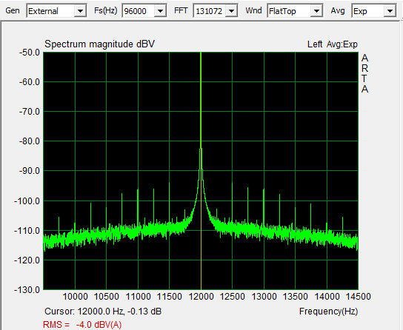This screenshot has height=330, width=403.
Task: Expand the Fs(Hz) sample rate dropdown arrow
Action: click(160, 11)
